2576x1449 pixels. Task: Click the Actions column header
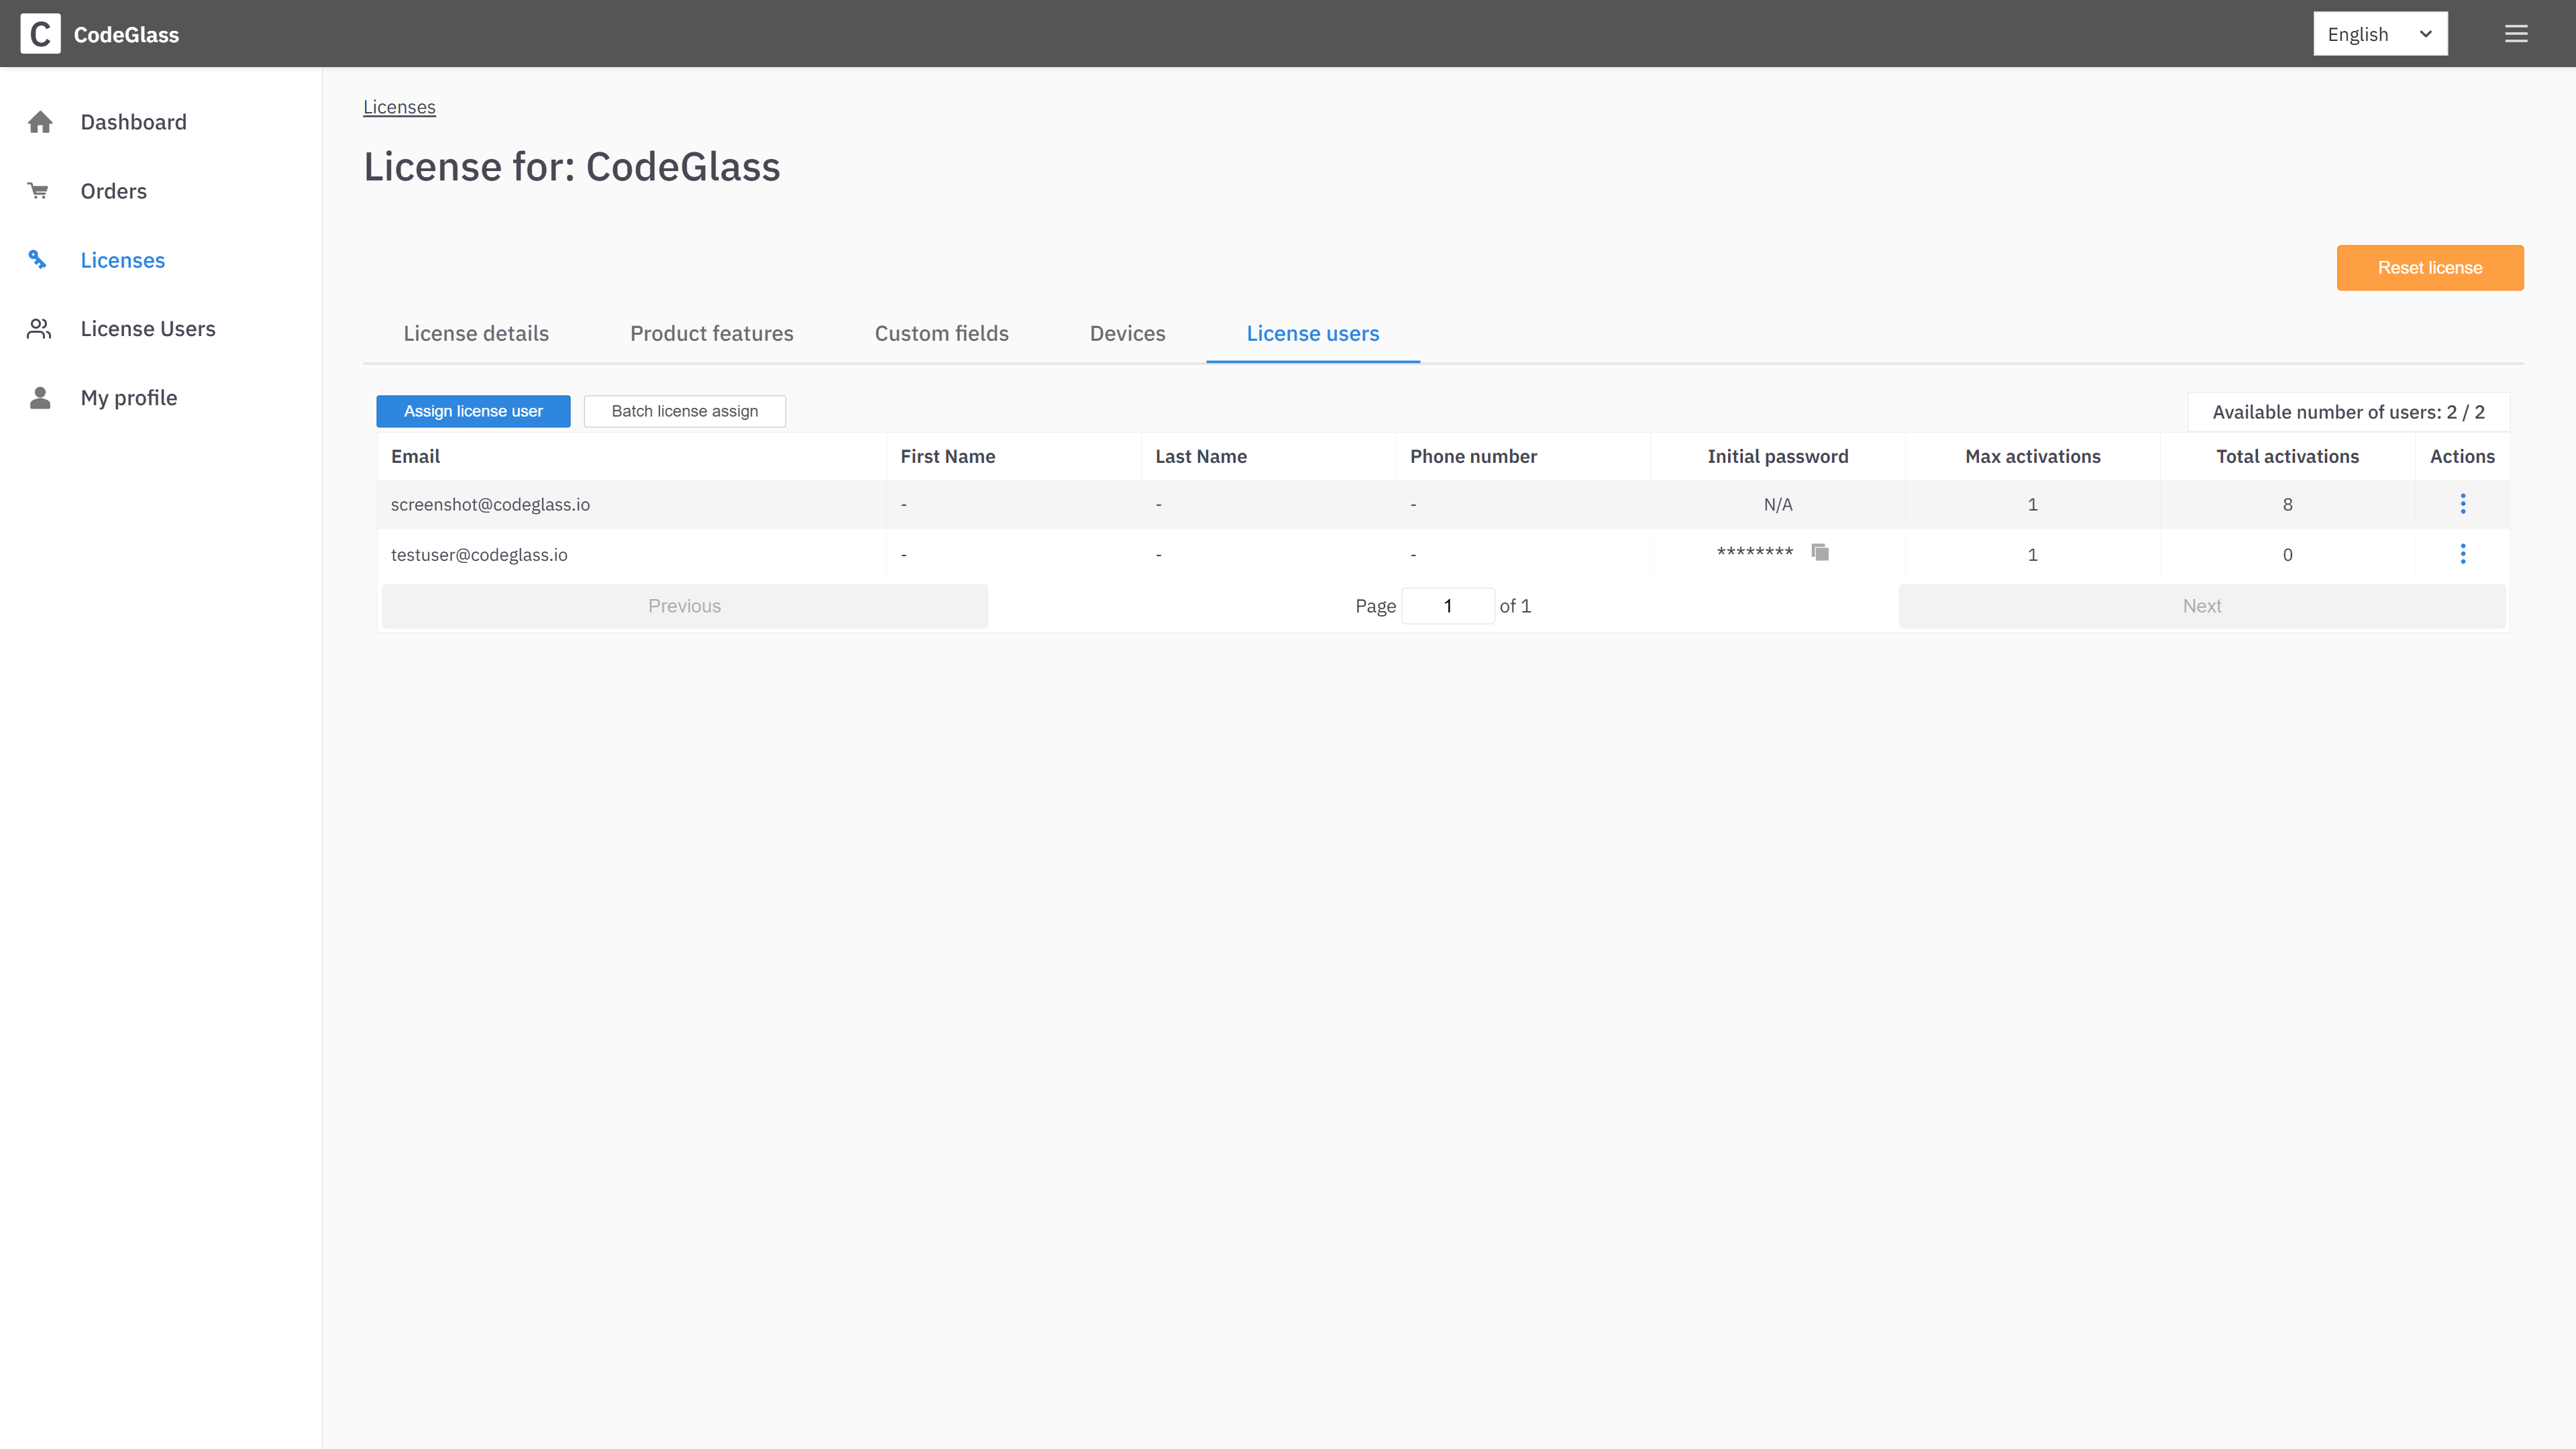2462,457
